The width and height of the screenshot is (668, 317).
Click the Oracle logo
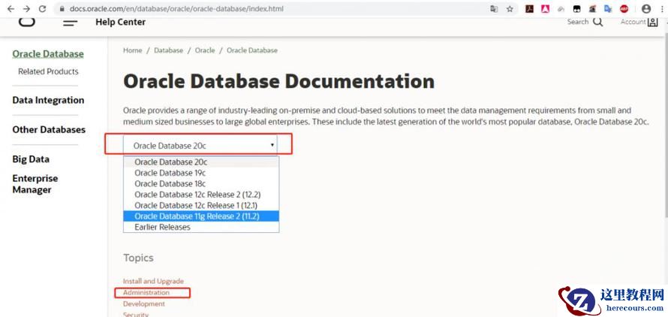tap(27, 21)
